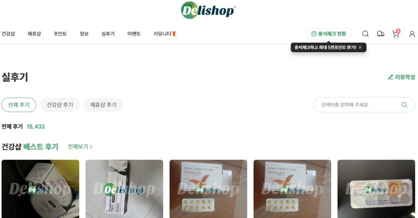418x218 pixels.
Task: Open the 이벤트 menu item
Action: pos(134,34)
